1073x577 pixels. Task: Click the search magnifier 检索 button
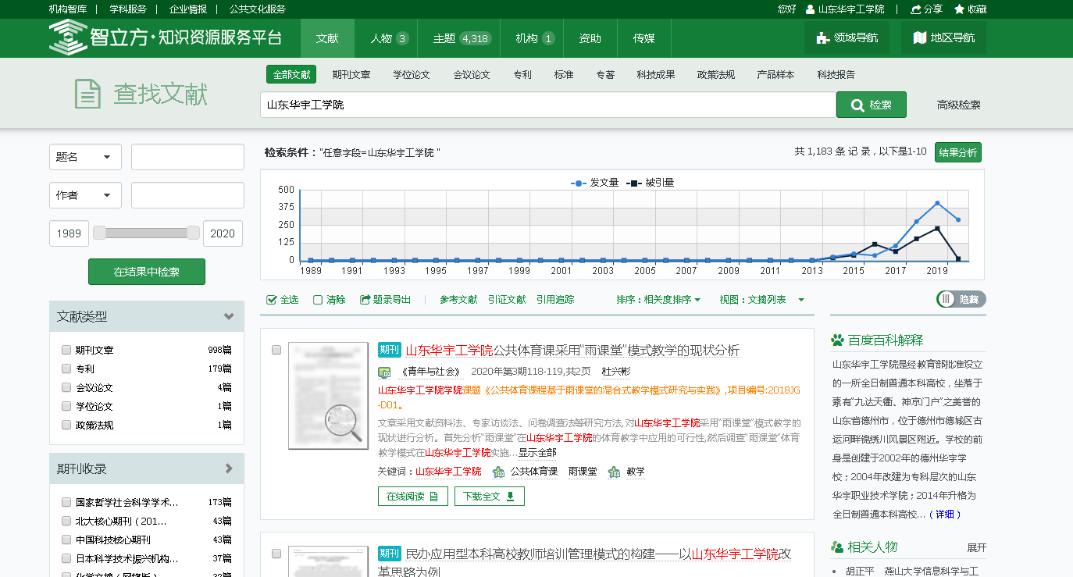871,105
